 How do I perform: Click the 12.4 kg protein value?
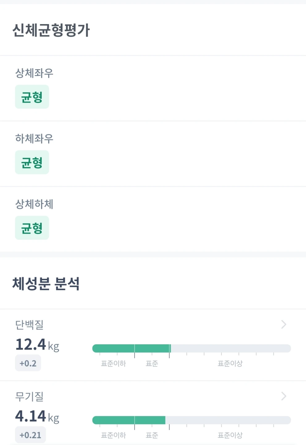[x=37, y=345]
